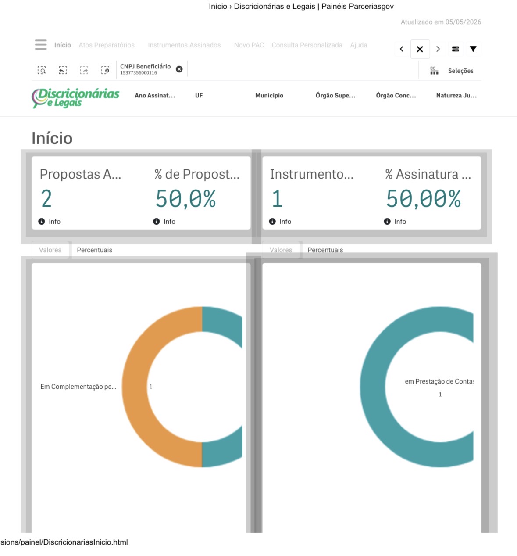Click the filter funnel icon
517x556 pixels.
pyautogui.click(x=473, y=49)
